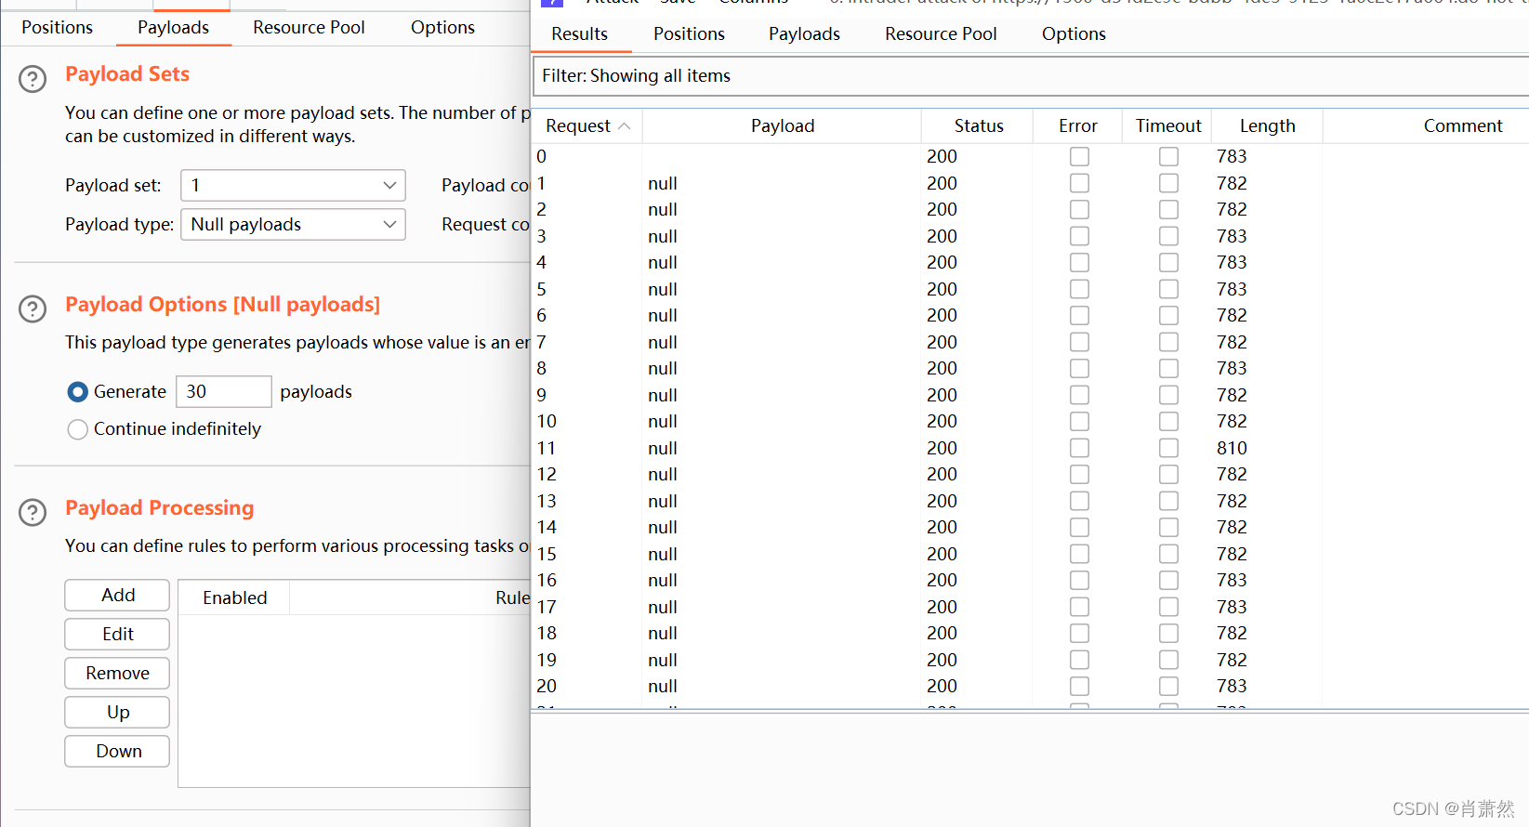Click the Edit processing rule button
Image resolution: width=1529 pixels, height=827 pixels.
[x=117, y=635]
